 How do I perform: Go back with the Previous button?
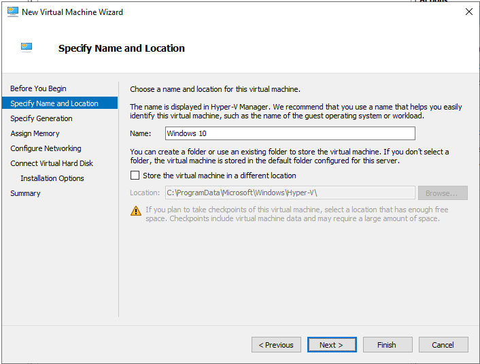pyautogui.click(x=276, y=345)
